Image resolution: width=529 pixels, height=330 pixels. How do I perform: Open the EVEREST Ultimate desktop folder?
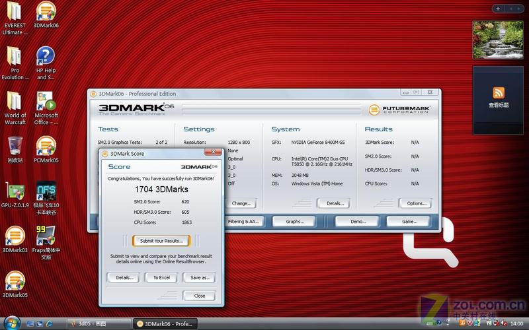tap(14, 18)
